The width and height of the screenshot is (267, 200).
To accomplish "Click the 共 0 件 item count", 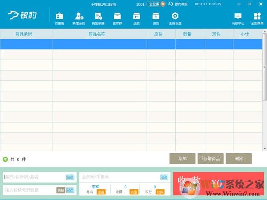I will pos(18,160).
